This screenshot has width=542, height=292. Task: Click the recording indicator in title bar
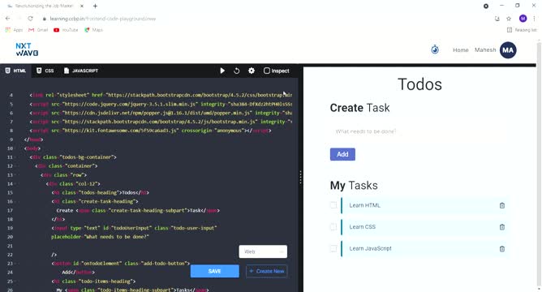point(486,6)
